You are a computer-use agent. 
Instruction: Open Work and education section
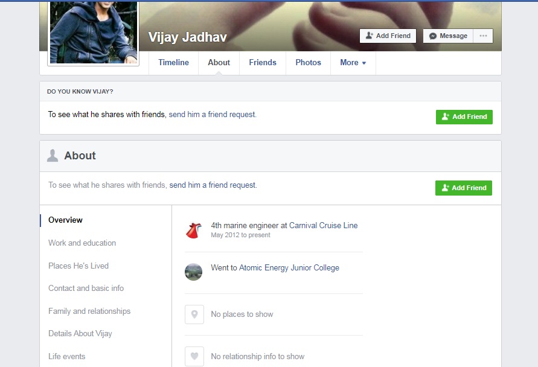(82, 243)
